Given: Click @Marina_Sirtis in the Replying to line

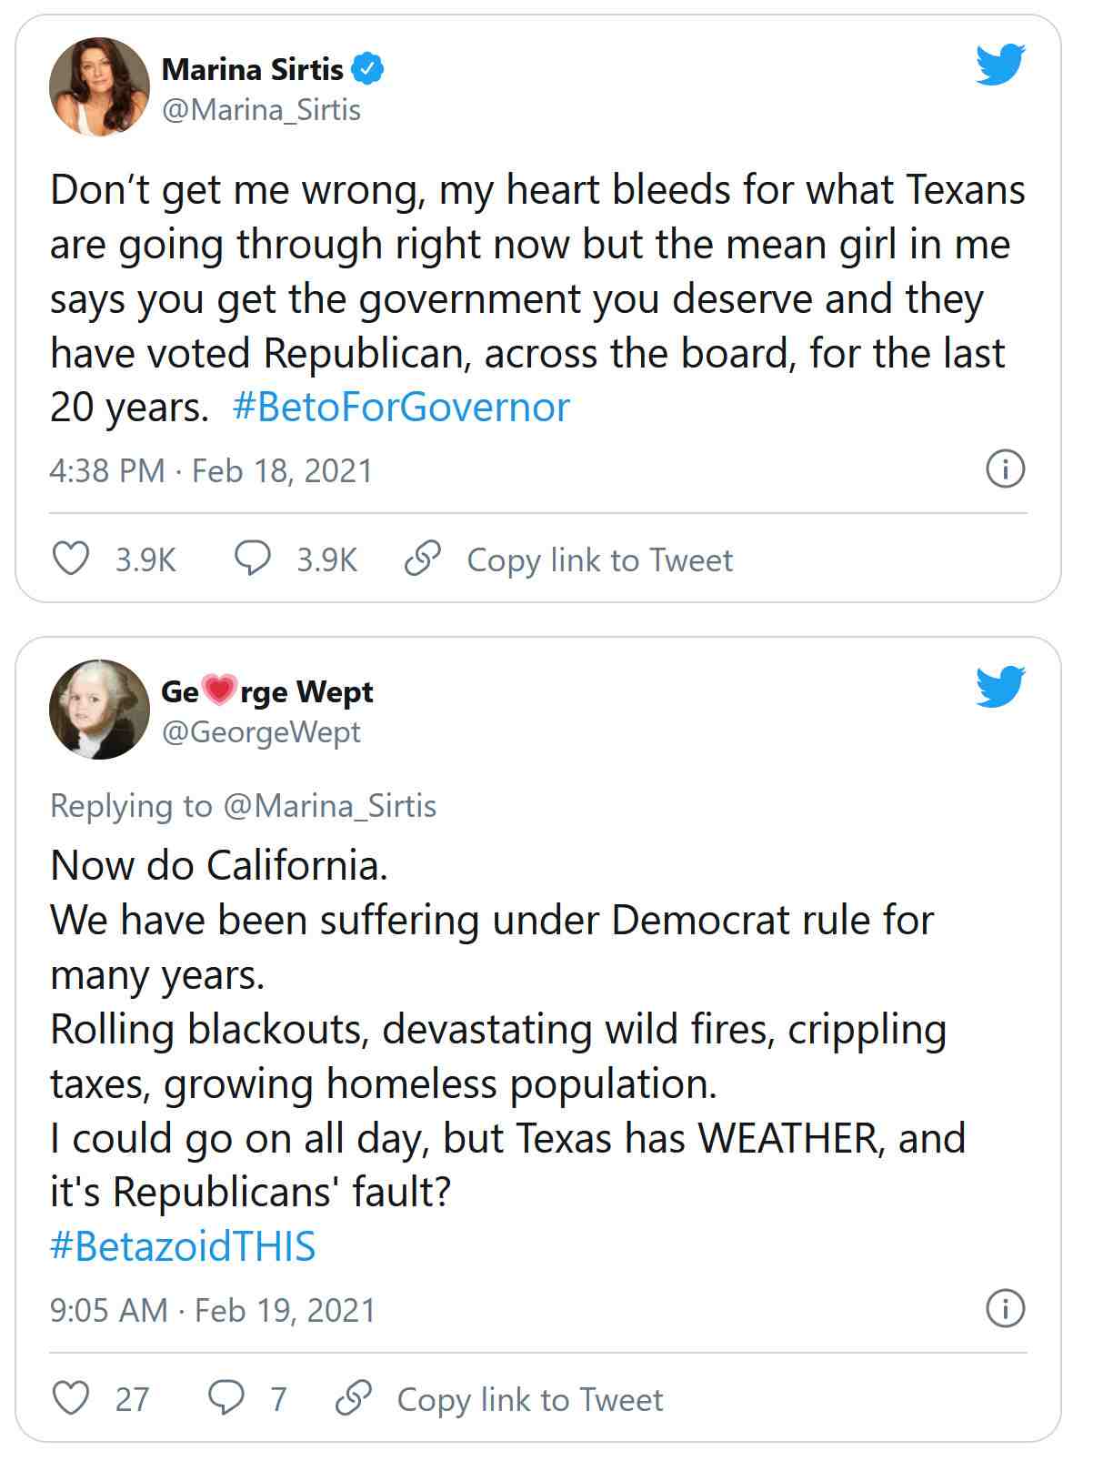Looking at the screenshot, I should coord(329,806).
